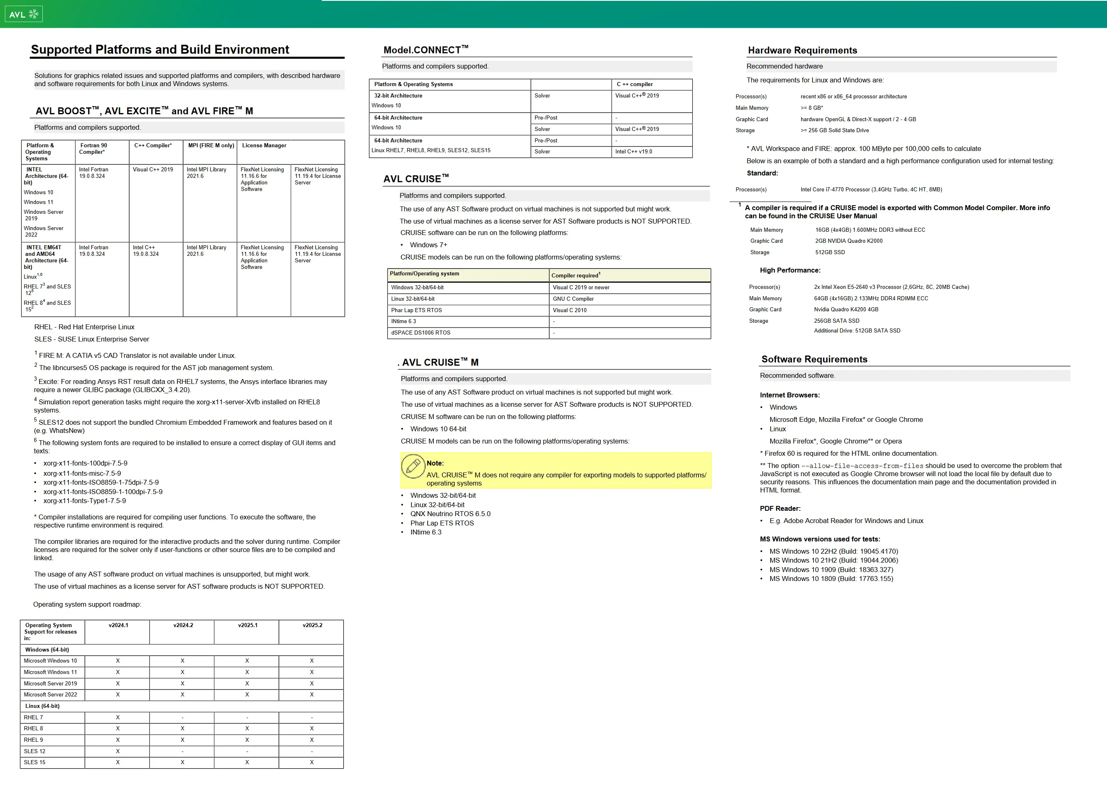Click the 'Windows 10 64-bit' bullet item
Screen dimensions: 1107x796
(x=438, y=429)
